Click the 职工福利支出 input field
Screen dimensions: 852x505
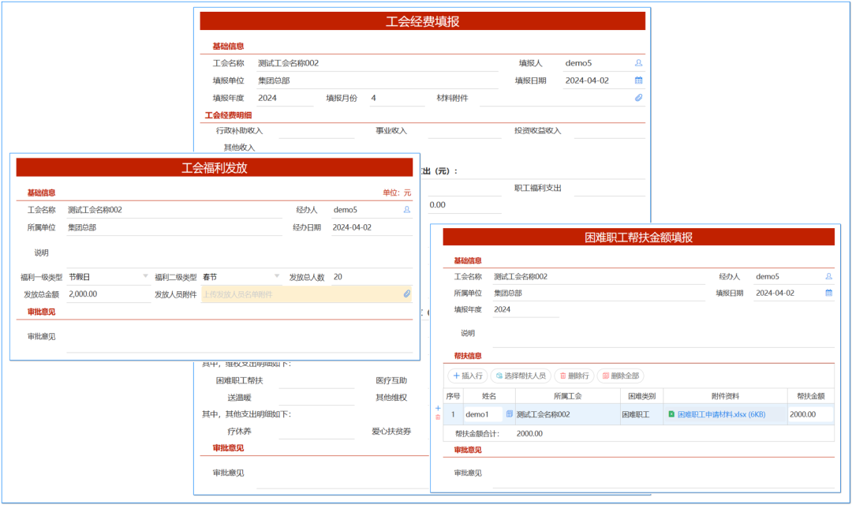point(610,188)
